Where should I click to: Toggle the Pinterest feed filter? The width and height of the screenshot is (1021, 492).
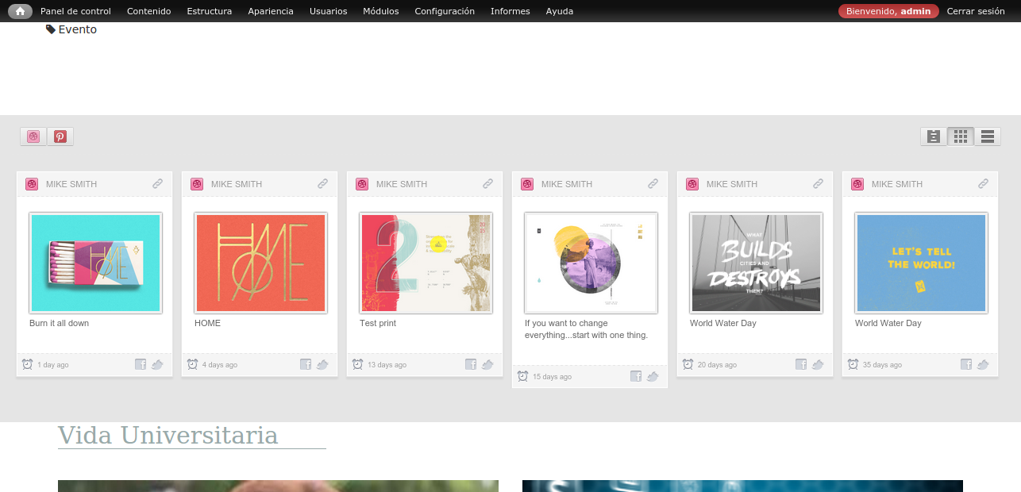point(60,136)
